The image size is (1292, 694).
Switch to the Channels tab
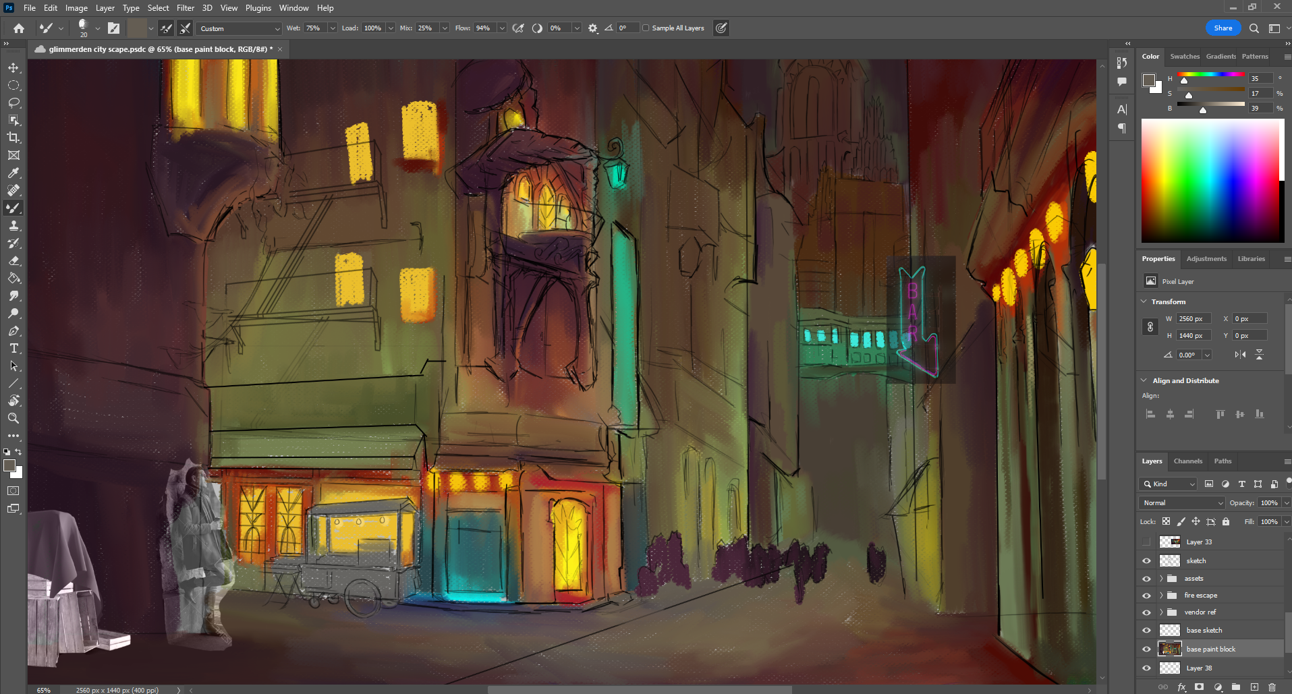click(x=1188, y=461)
